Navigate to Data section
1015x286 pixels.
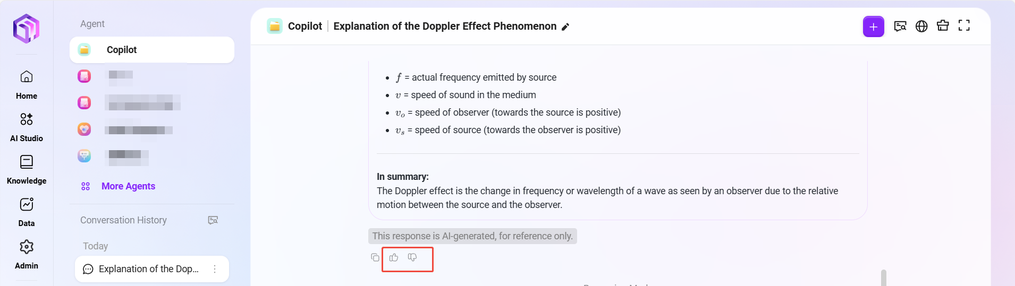pos(27,212)
